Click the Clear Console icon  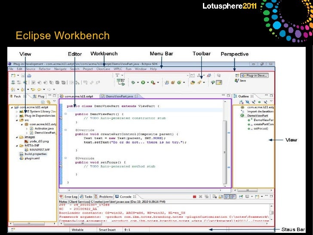tap(215, 197)
